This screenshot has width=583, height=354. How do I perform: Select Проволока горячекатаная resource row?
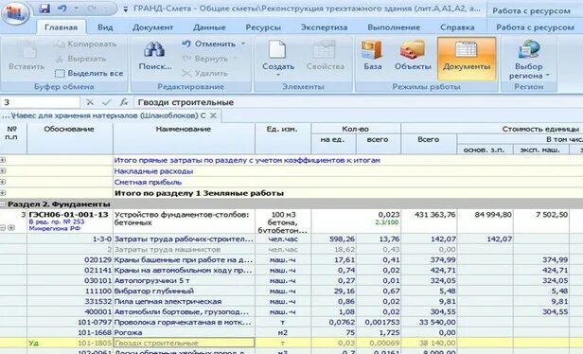(291, 323)
